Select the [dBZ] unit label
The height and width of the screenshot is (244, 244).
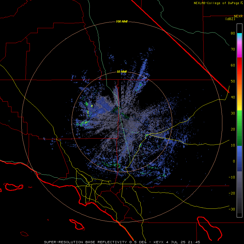click(x=230, y=19)
